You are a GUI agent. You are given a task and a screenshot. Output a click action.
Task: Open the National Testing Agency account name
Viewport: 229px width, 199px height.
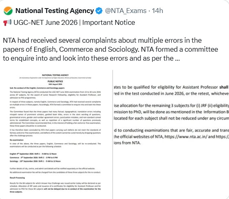[x=54, y=11]
